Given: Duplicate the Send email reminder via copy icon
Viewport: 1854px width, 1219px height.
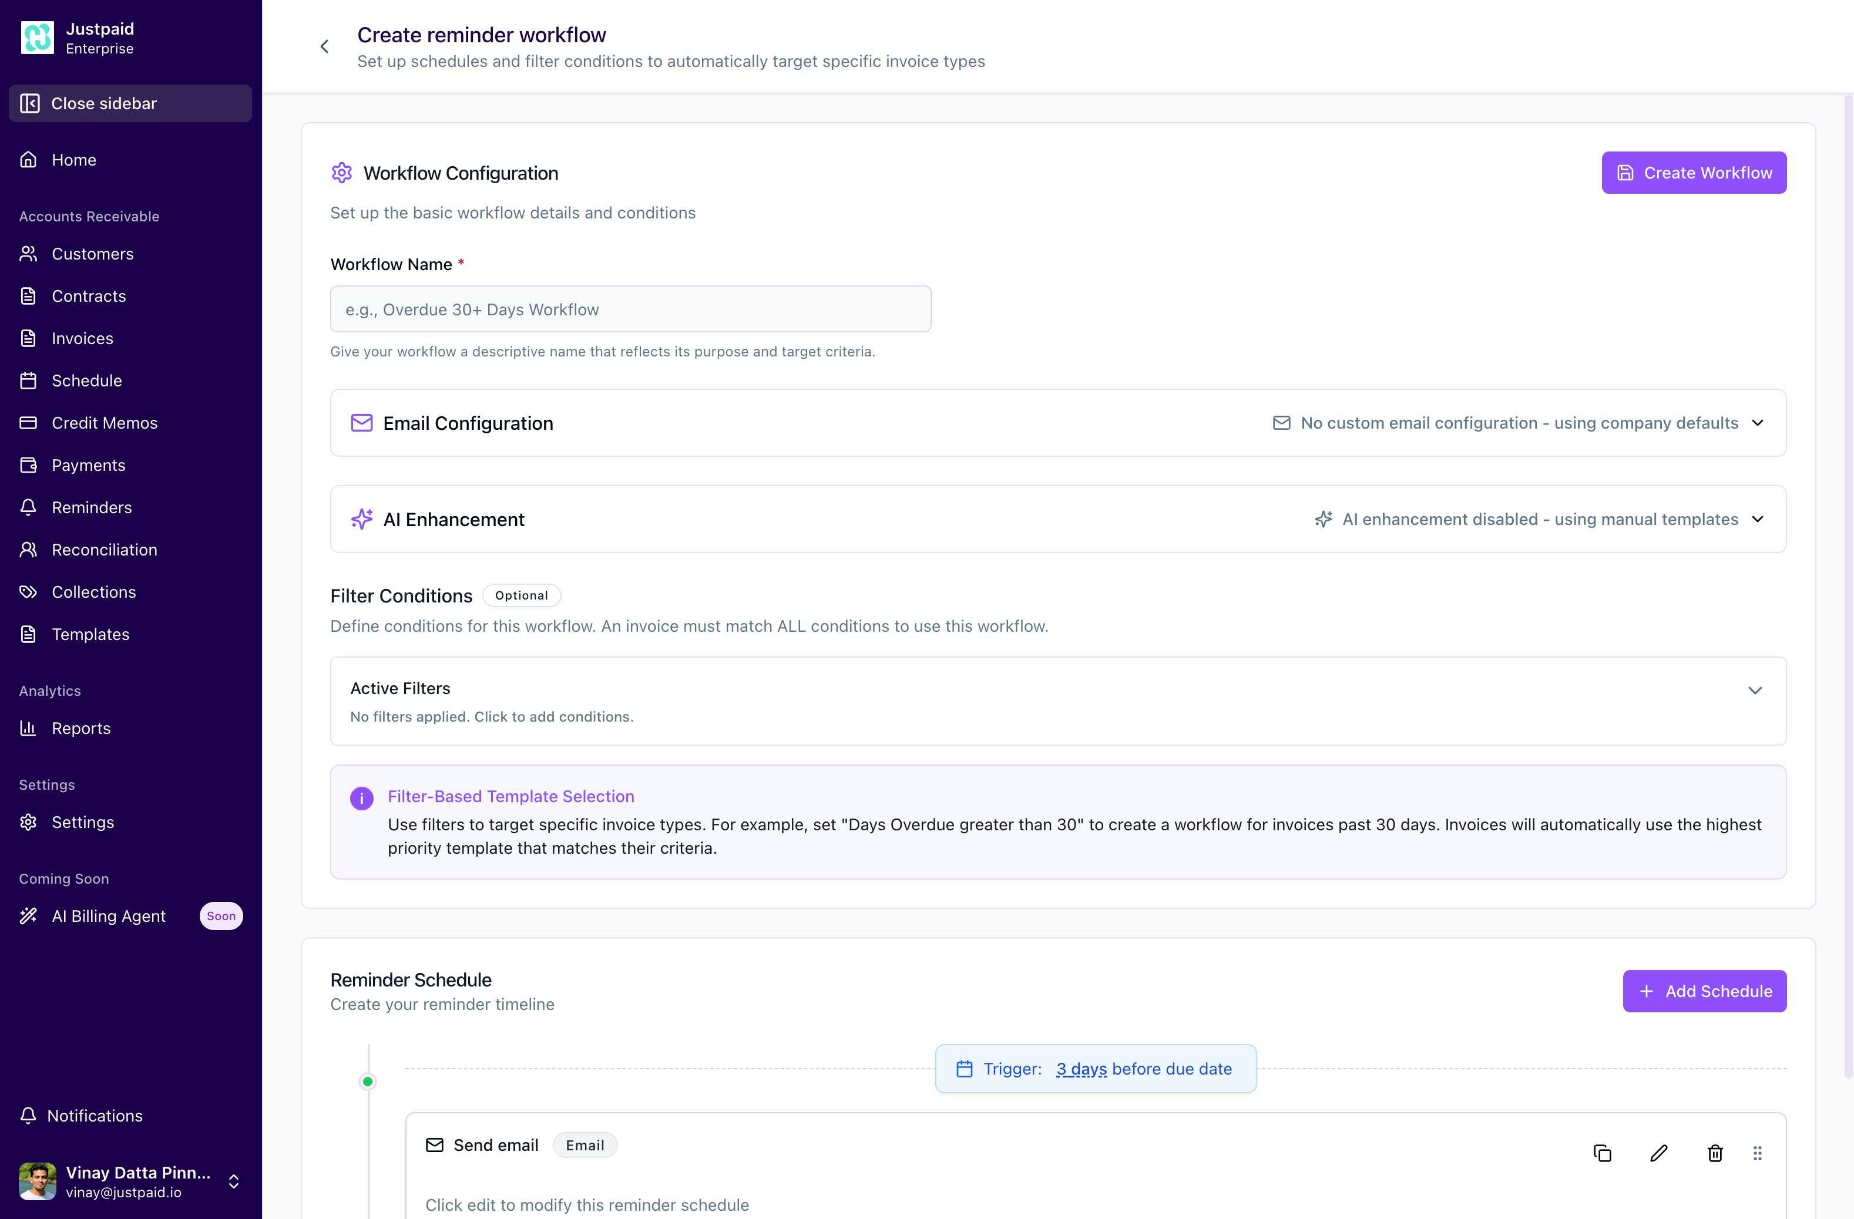Looking at the screenshot, I should (x=1601, y=1153).
